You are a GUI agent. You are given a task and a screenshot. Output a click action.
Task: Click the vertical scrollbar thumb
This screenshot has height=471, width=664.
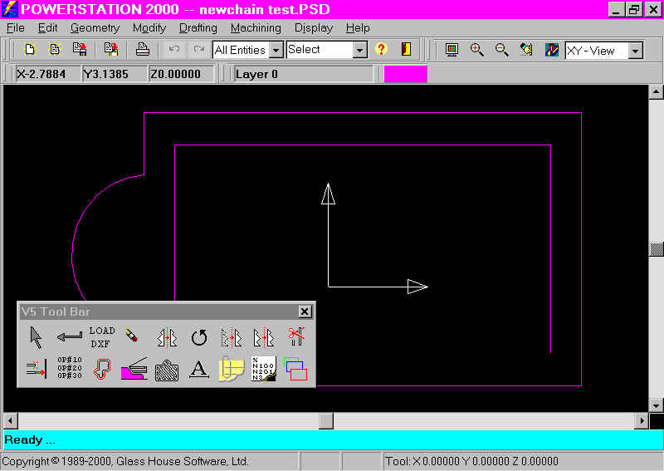pyautogui.click(x=657, y=249)
